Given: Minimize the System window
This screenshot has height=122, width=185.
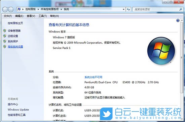Looking at the screenshot, I should point(165,2).
